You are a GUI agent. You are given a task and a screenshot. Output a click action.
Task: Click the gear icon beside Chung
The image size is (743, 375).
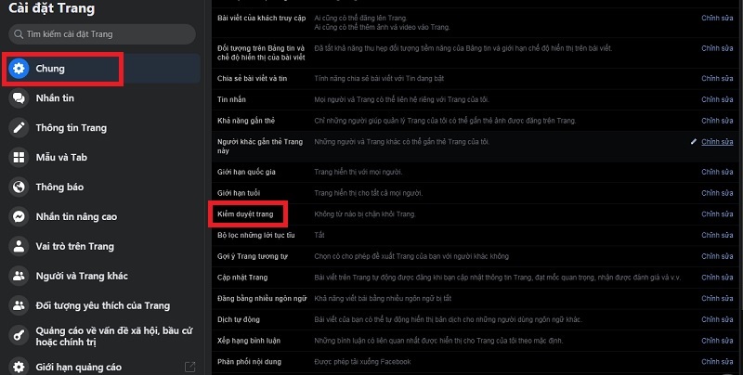click(x=19, y=68)
